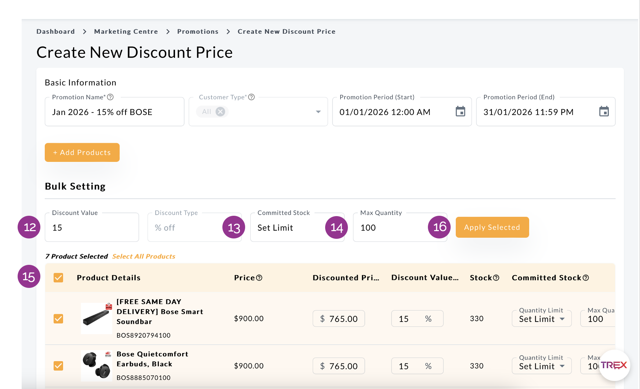Click the Select All Products link

[143, 256]
